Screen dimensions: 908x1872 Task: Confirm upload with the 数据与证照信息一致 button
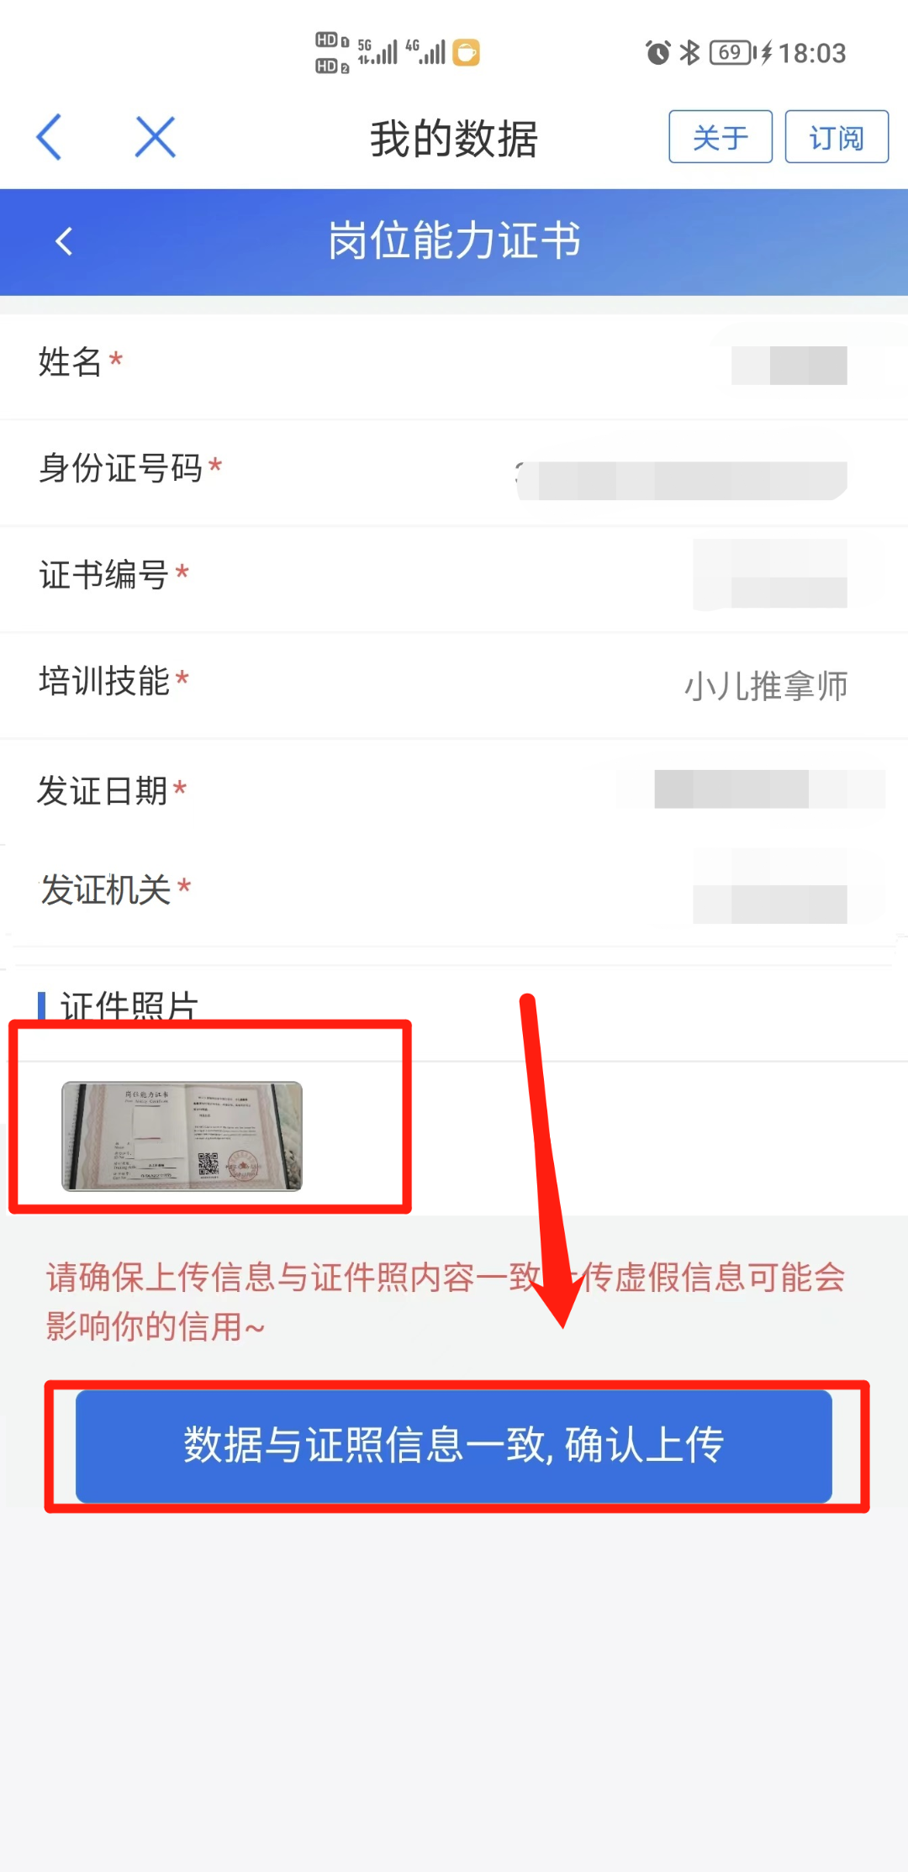point(454,1445)
